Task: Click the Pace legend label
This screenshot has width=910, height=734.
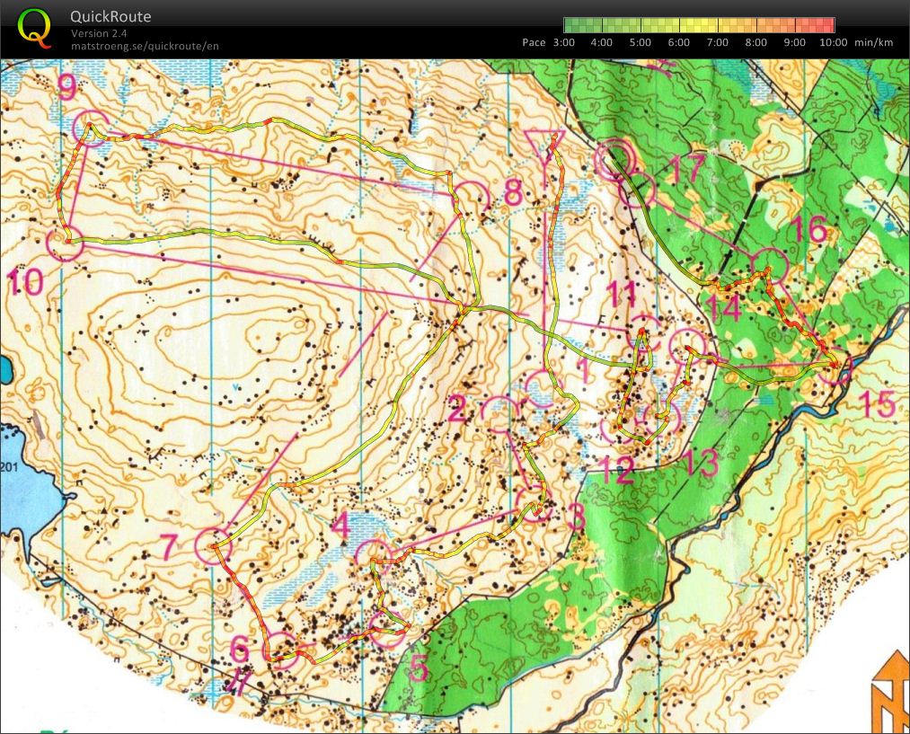Action: point(534,42)
